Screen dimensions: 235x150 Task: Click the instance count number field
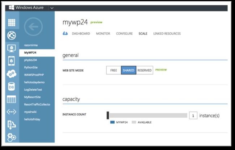pos(193,115)
